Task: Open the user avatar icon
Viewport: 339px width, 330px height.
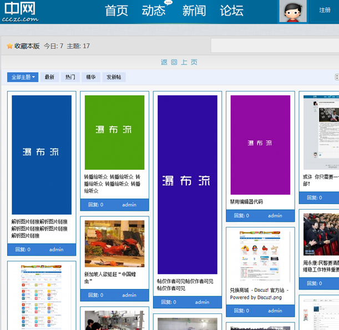Action: tap(293, 11)
